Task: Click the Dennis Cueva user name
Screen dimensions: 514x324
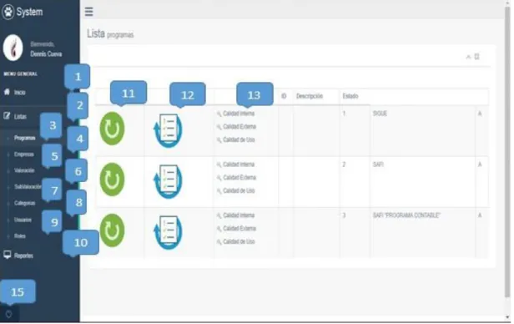Action: tap(46, 54)
